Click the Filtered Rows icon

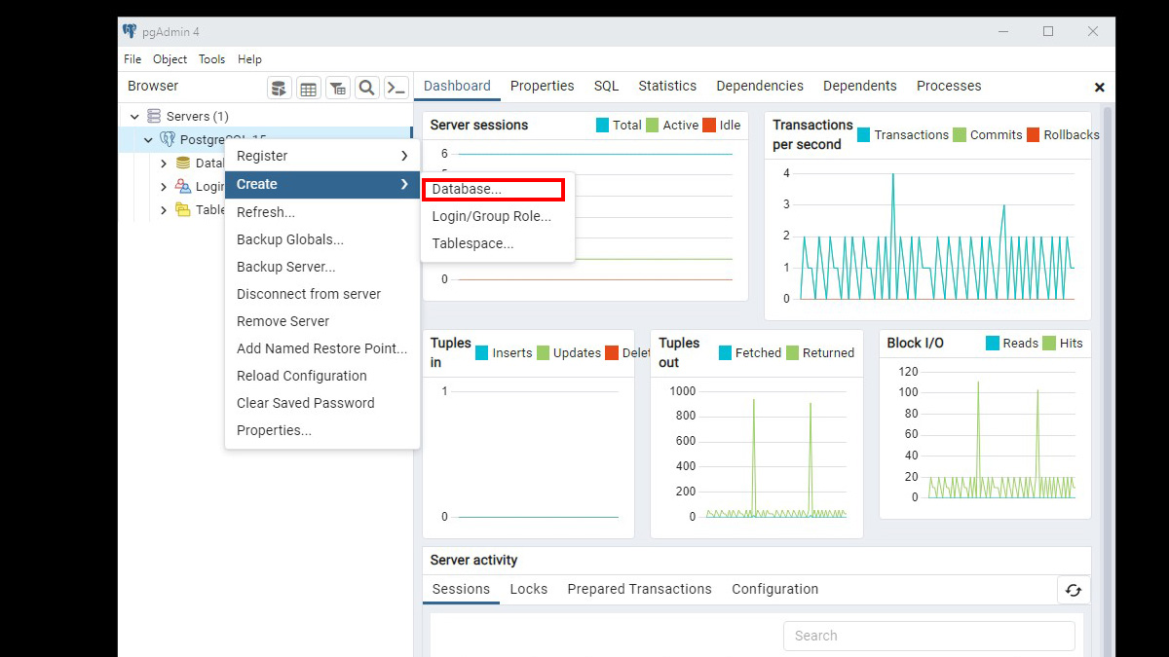(x=337, y=89)
